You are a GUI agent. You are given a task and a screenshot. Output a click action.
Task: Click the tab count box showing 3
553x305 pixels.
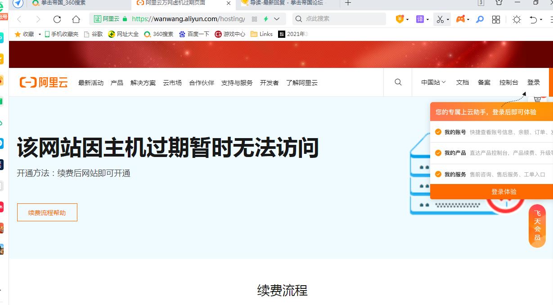[x=481, y=3]
